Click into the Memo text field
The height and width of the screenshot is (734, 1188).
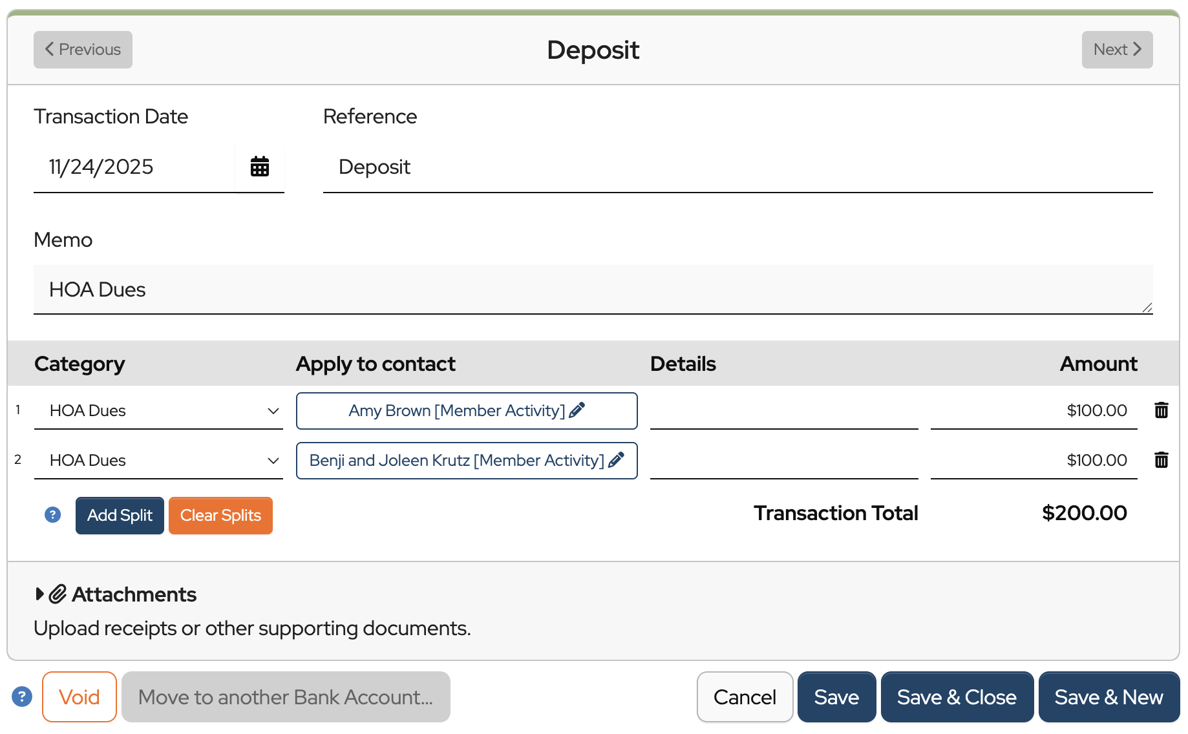pos(592,289)
